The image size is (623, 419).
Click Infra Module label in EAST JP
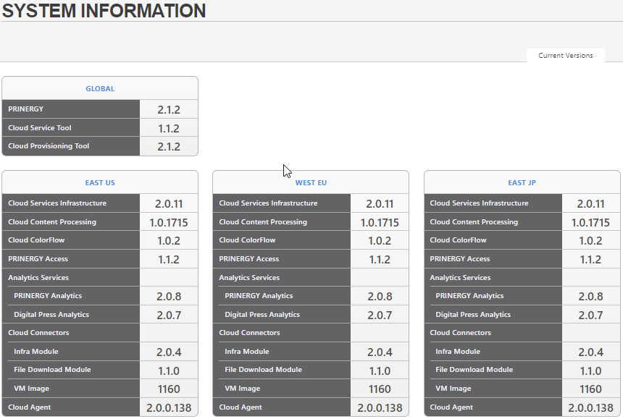(458, 352)
